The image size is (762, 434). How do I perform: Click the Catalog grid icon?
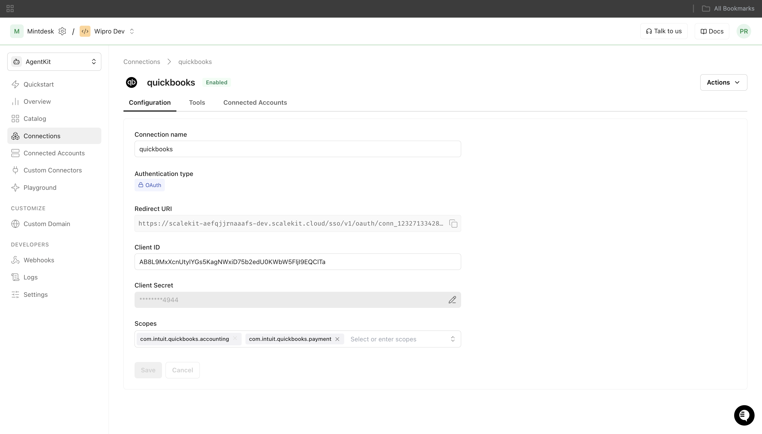15,119
